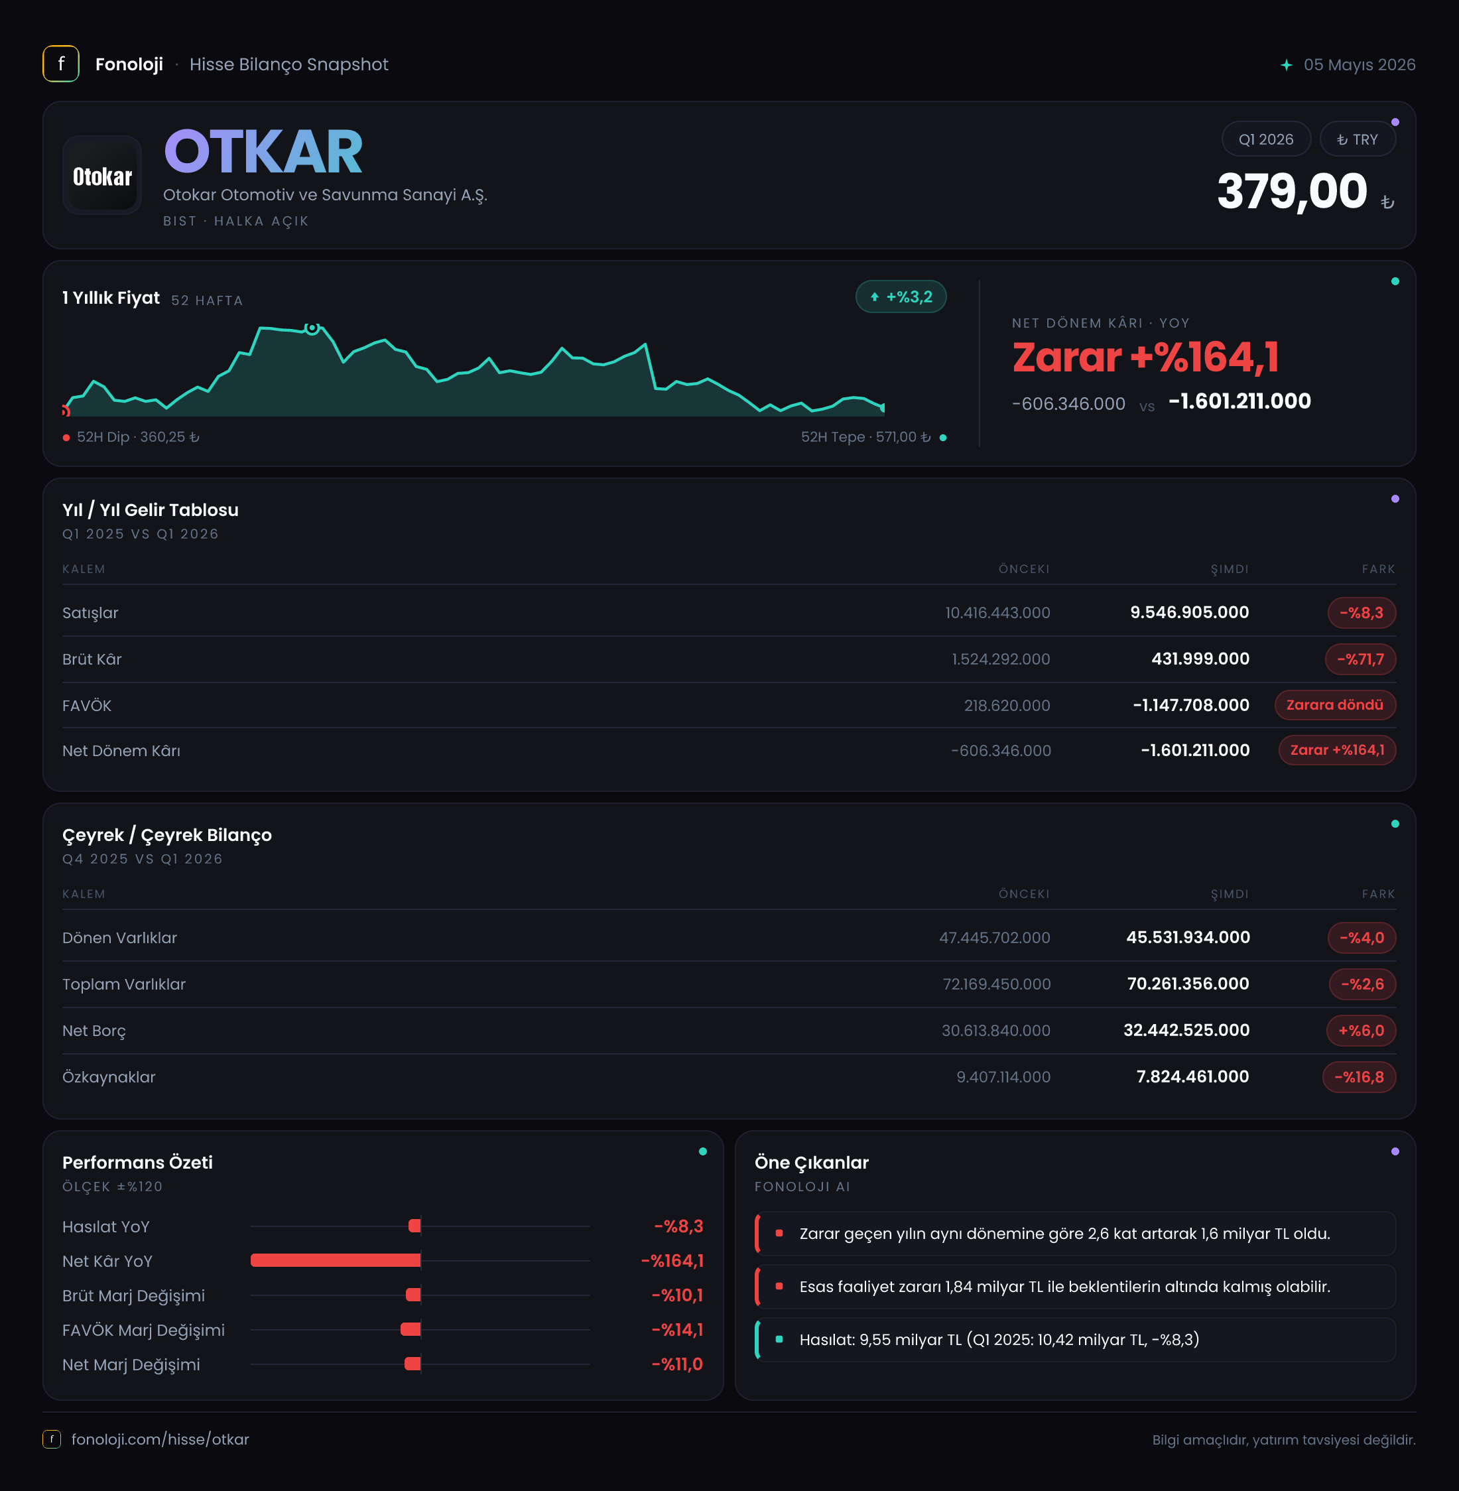Click the "Yıl / Yıl Gelir Tablosu" heading
Viewport: 1459px width, 1491px height.
[x=150, y=510]
